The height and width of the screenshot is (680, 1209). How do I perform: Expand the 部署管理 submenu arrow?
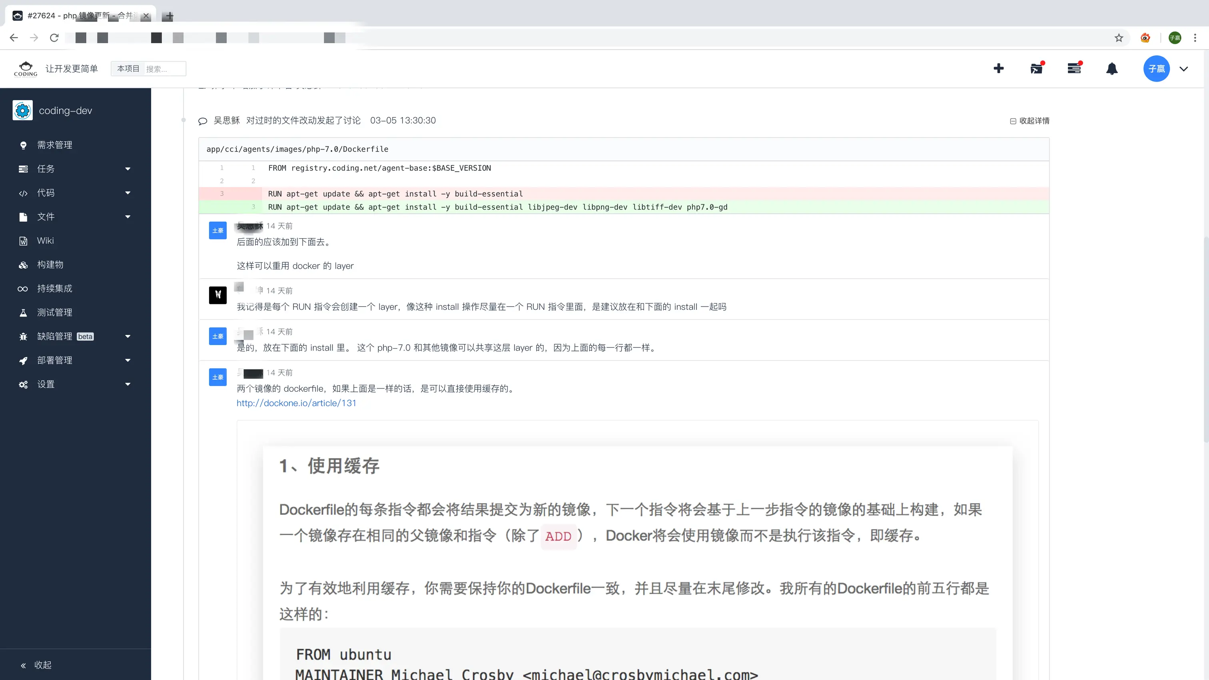(x=128, y=361)
